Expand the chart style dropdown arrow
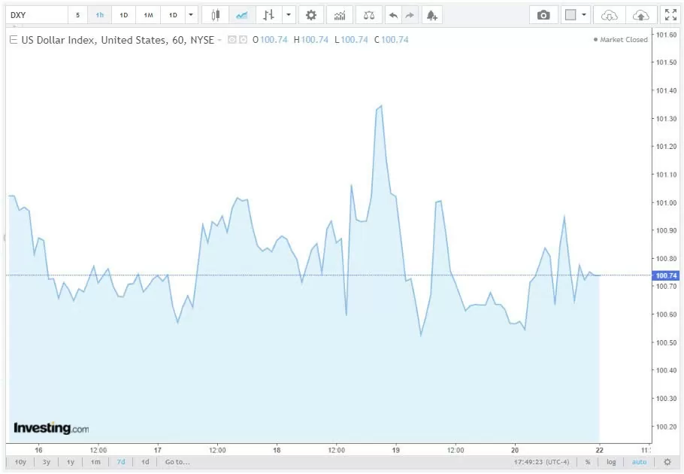 click(289, 15)
